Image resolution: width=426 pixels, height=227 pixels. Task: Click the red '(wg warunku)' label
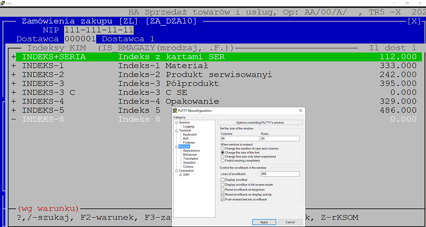click(x=48, y=209)
